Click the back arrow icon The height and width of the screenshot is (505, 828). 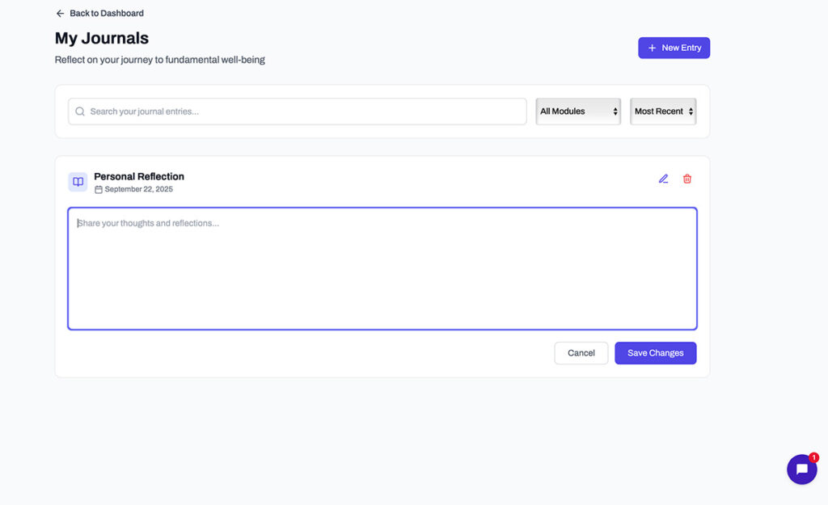(x=60, y=14)
